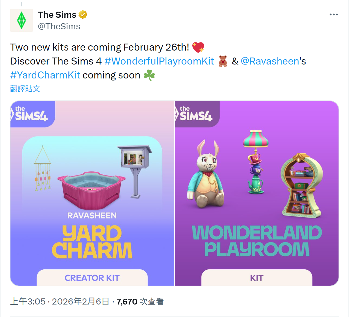Click 翻譯貼文 to translate post
This screenshot has height=317, width=349.
click(25, 89)
